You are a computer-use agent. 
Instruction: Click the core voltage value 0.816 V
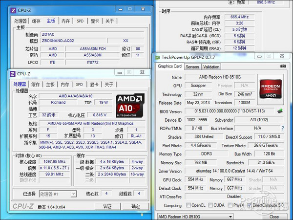(100, 115)
